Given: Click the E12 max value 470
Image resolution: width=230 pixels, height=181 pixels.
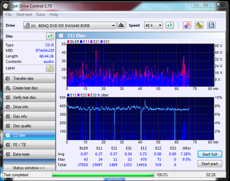Looking at the screenshot, I should [x=143, y=159].
